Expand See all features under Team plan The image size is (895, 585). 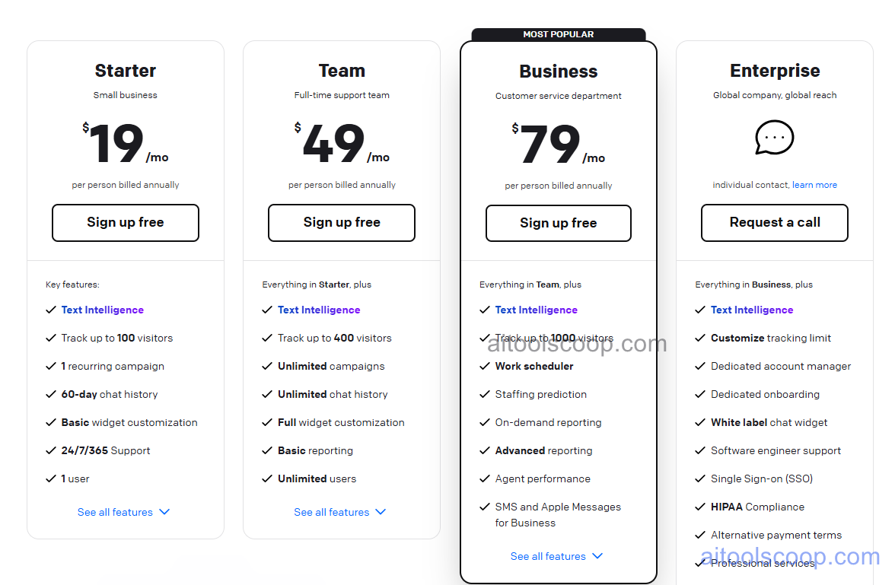pos(340,512)
